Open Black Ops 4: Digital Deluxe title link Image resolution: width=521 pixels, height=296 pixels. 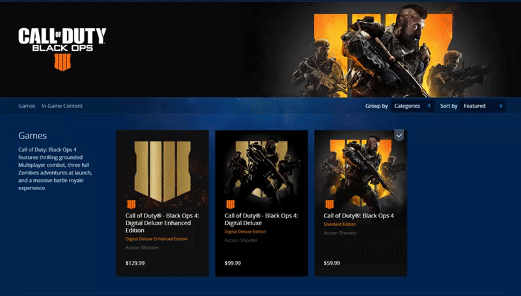pos(261,219)
